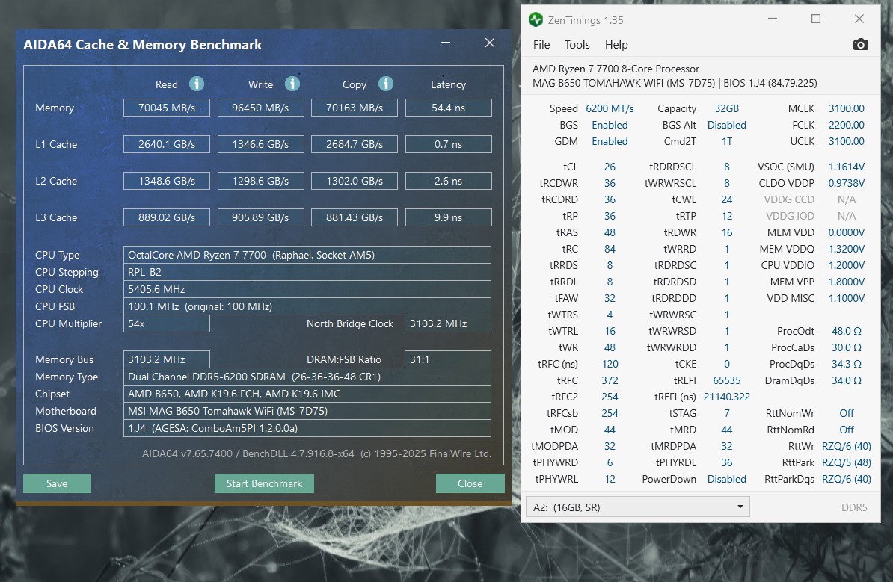
Task: Click the L2 Cache Read value 1348.6 GB/s
Action: (167, 181)
